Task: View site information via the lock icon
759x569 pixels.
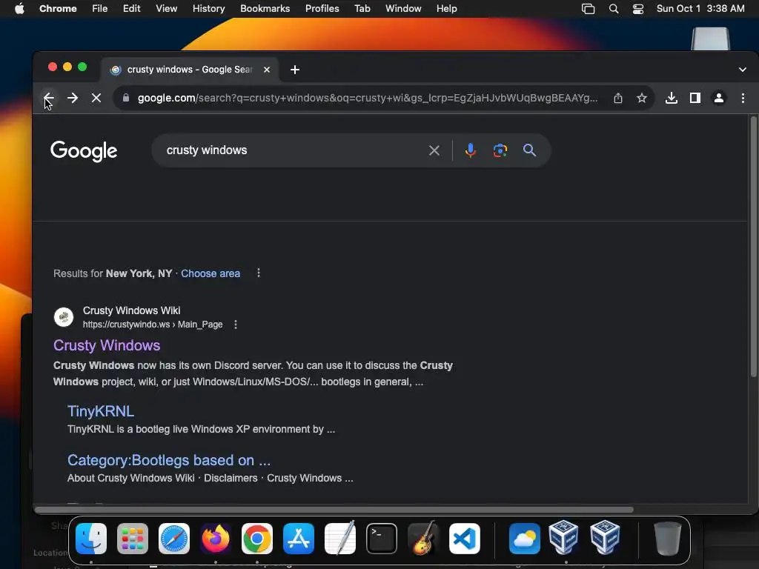Action: [126, 98]
